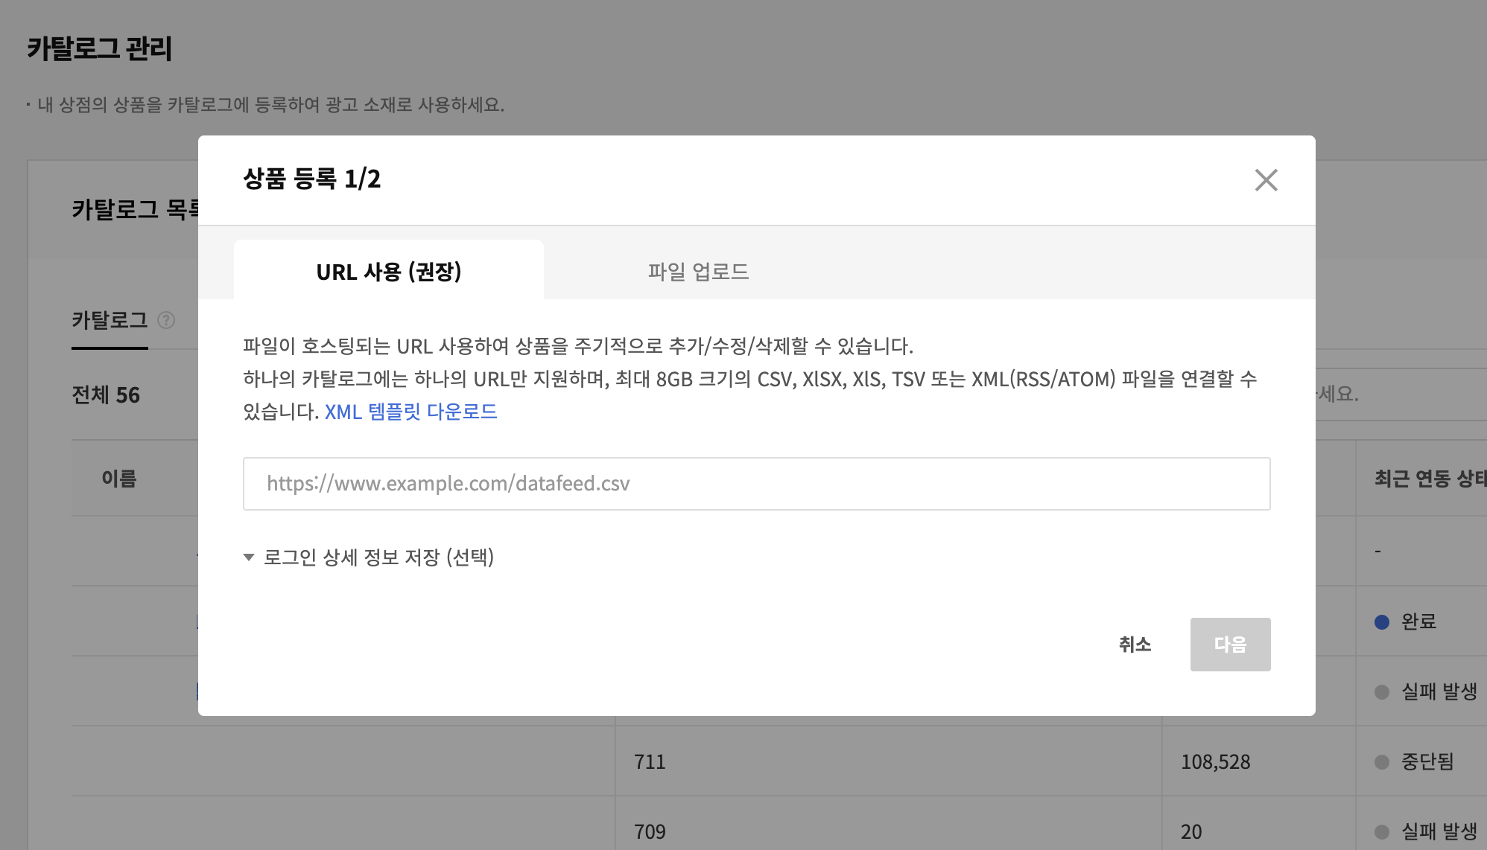
Task: Click the 최근 연동 상태 column header
Action: click(x=1429, y=479)
